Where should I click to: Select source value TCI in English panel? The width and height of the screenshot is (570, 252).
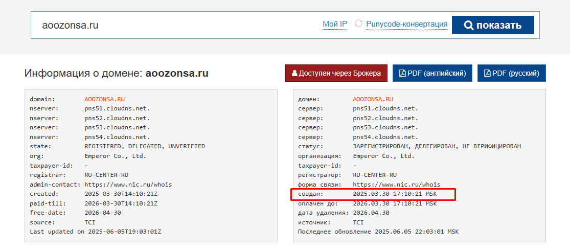click(90, 222)
